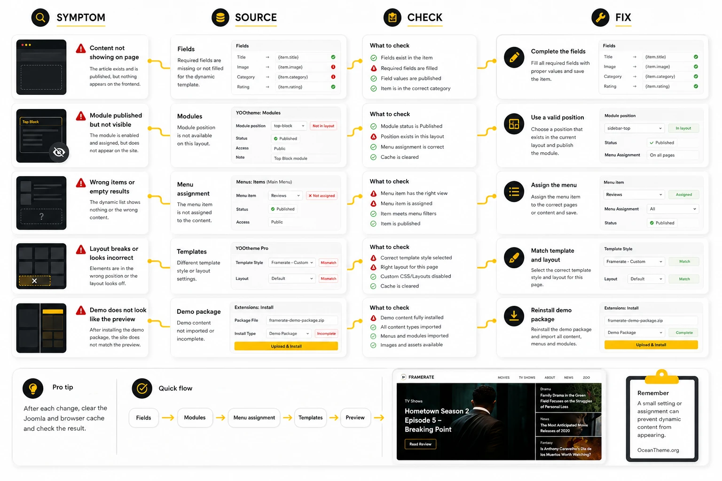Click the red warning icon for Menu item is assigned
The height and width of the screenshot is (481, 722).
click(374, 204)
